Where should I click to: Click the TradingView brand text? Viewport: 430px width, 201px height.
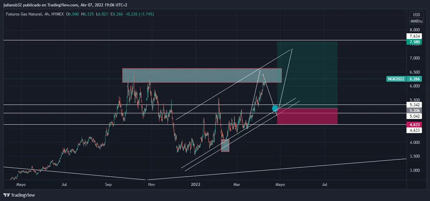click(x=23, y=195)
